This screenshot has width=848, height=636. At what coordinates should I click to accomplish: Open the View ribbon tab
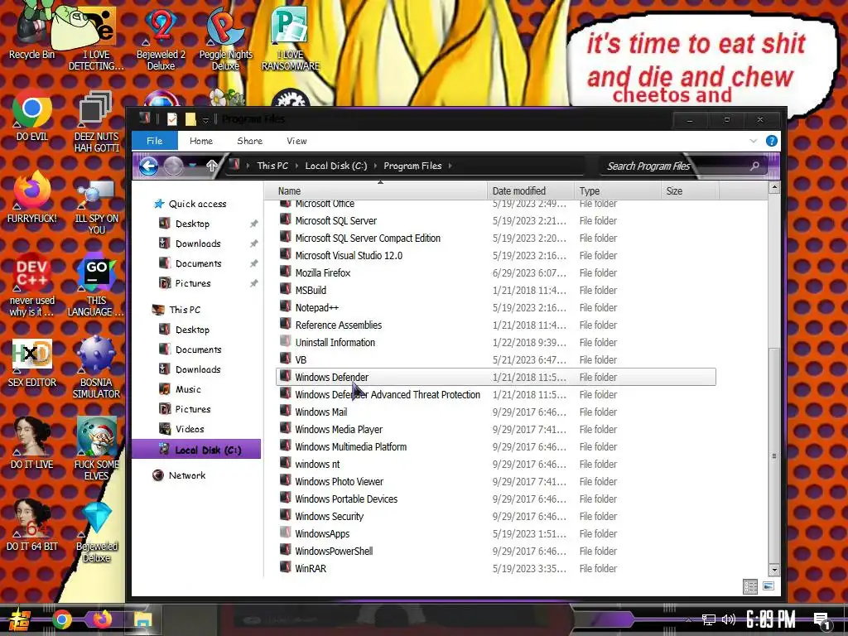click(x=296, y=141)
